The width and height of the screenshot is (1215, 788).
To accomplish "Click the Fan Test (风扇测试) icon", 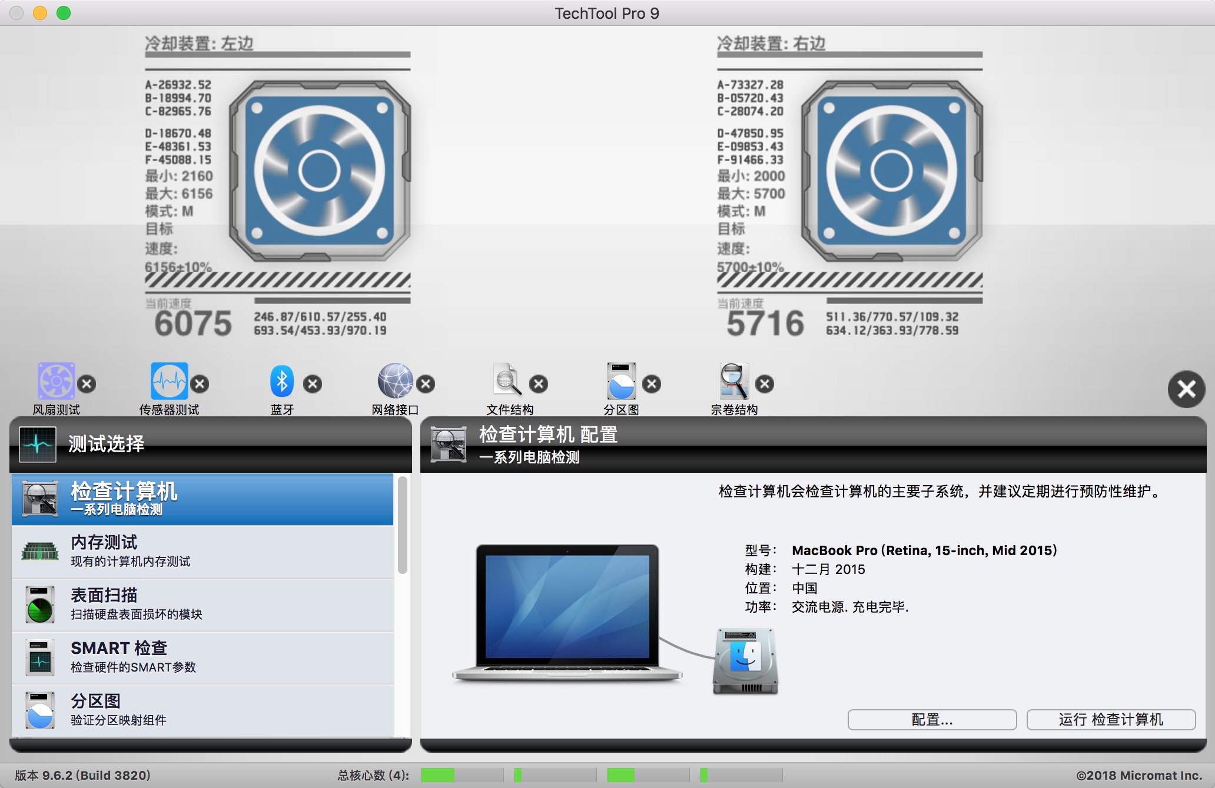I will 56,381.
